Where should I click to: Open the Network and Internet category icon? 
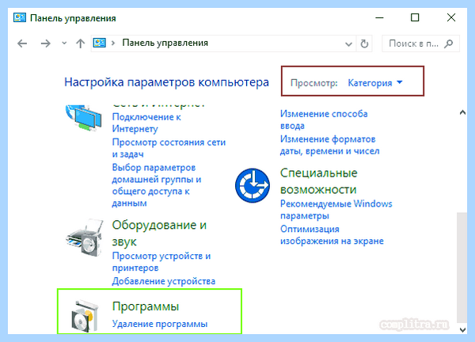tap(84, 118)
